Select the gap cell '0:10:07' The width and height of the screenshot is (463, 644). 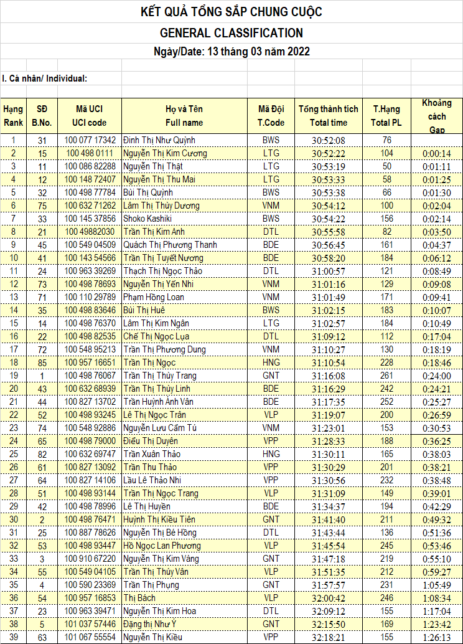[x=437, y=310]
